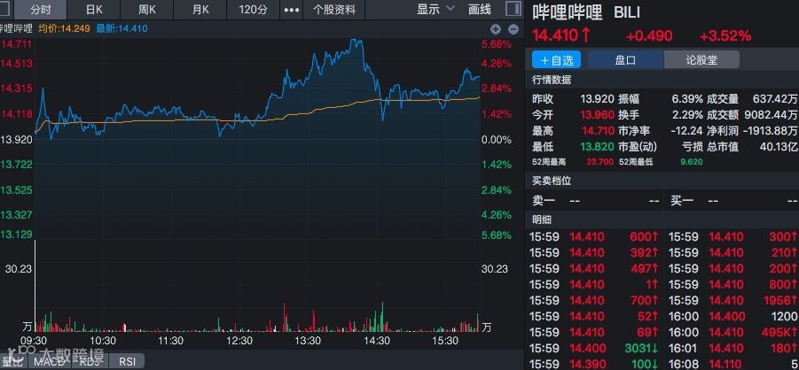Click the 15:59 trade with volume 1956
Image resolution: width=799 pixels, height=370 pixels.
733,300
